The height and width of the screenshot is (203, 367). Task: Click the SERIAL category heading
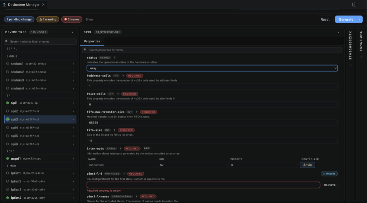12,49
